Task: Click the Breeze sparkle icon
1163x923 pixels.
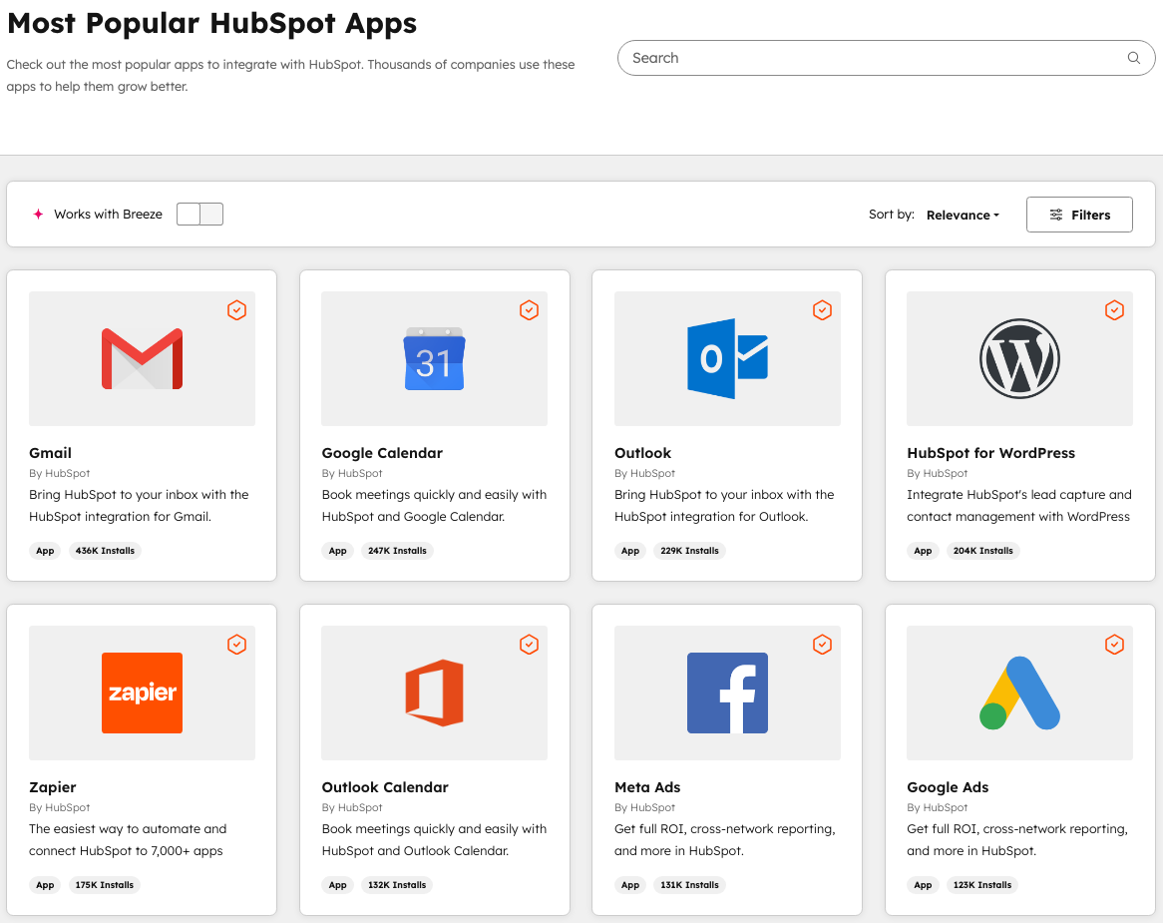Action: pyautogui.click(x=38, y=214)
